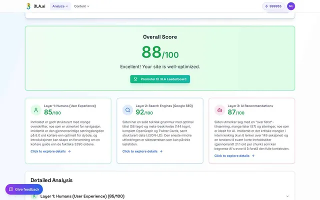
Task: Click the Layer 3: AI Recommendations title
Action: coord(250,105)
